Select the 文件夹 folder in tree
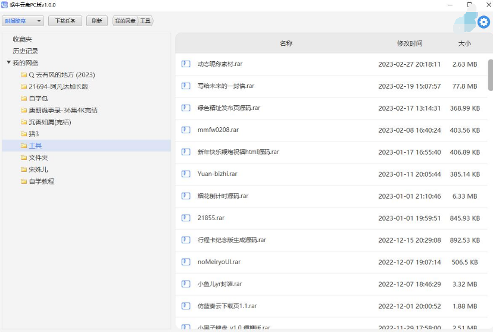The width and height of the screenshot is (493, 332). tap(38, 158)
